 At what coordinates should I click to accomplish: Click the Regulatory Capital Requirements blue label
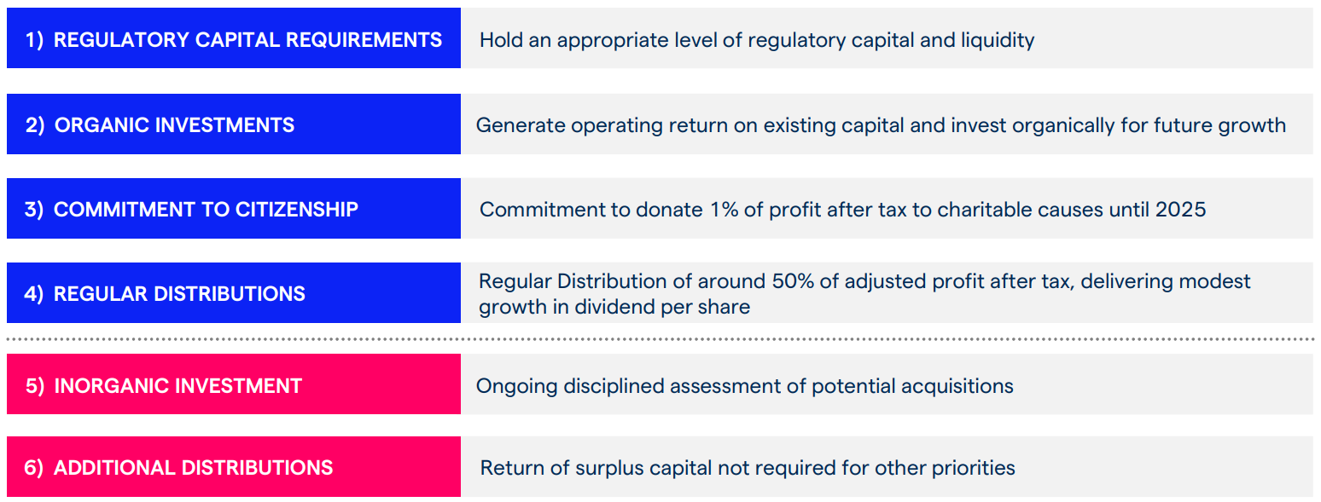click(234, 39)
